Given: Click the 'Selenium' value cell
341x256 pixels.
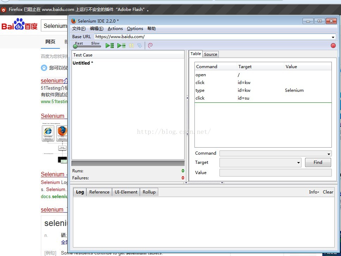Looking at the screenshot, I should coord(294,90).
